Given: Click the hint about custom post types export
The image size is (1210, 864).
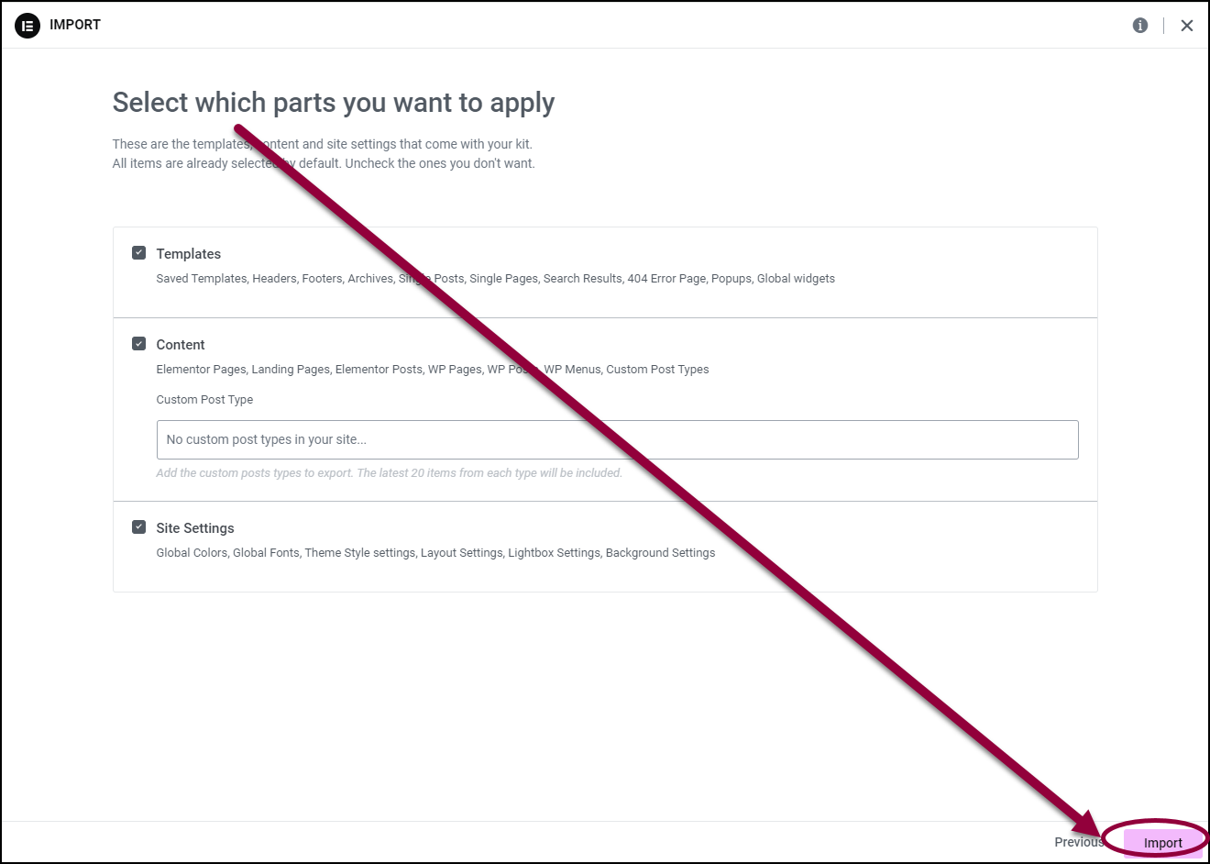Looking at the screenshot, I should click(389, 473).
